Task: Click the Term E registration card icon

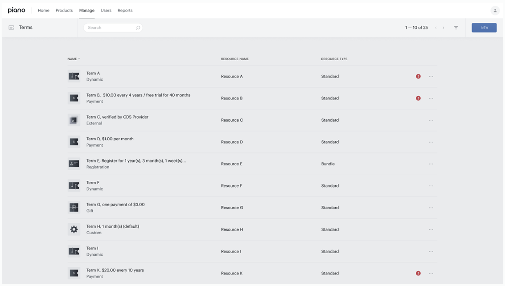Action: click(x=74, y=164)
